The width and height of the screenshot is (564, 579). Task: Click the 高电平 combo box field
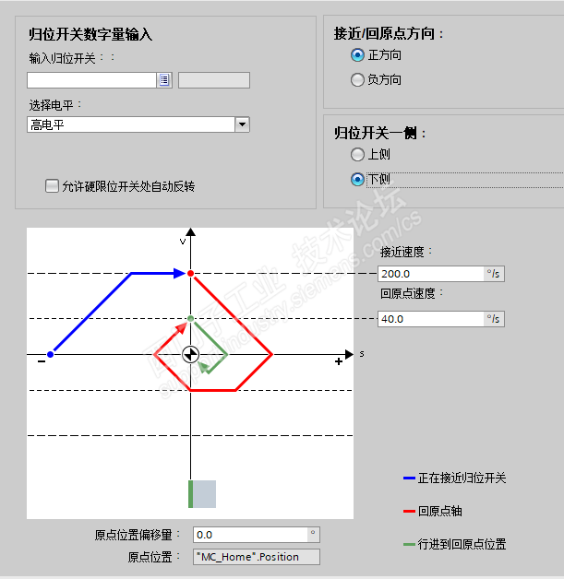[x=130, y=124]
